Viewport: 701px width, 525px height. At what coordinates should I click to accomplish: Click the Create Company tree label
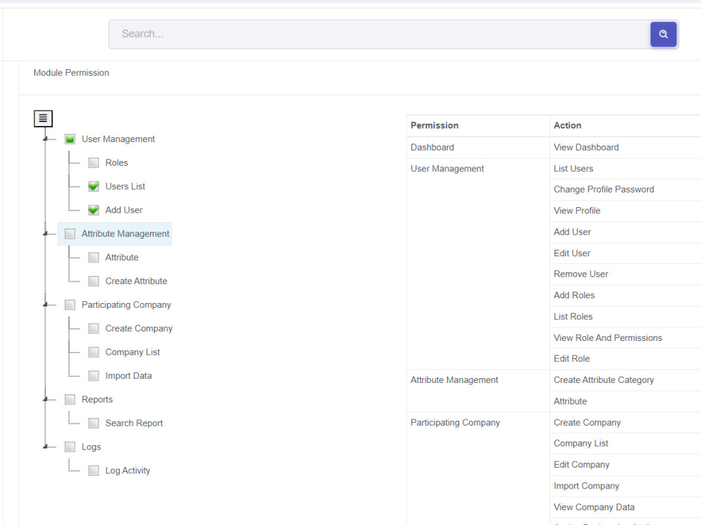click(x=139, y=328)
